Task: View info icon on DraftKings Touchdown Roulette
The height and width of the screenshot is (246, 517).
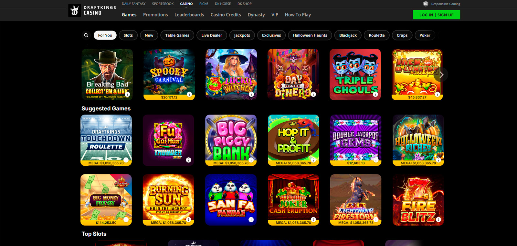Action: (126, 160)
